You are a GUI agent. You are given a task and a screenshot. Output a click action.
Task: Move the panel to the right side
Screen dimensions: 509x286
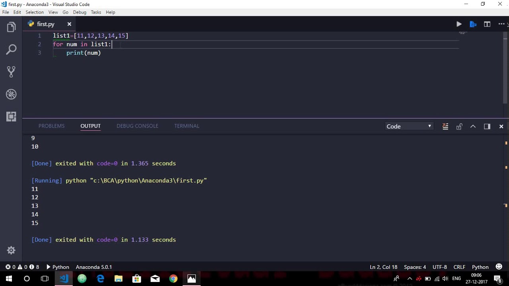pyautogui.click(x=487, y=126)
